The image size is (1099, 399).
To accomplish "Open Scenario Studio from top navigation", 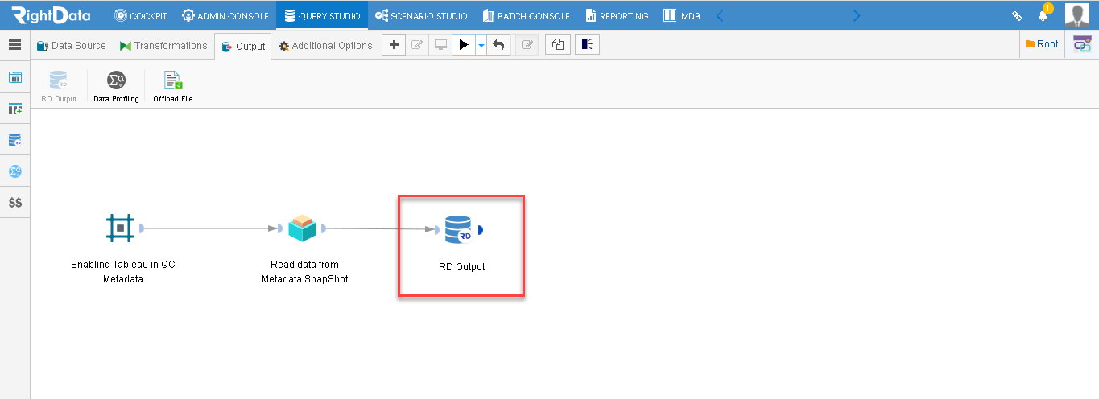I will [x=421, y=15].
